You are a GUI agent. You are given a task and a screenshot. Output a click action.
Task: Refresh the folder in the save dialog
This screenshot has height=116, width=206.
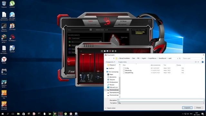point(180,58)
